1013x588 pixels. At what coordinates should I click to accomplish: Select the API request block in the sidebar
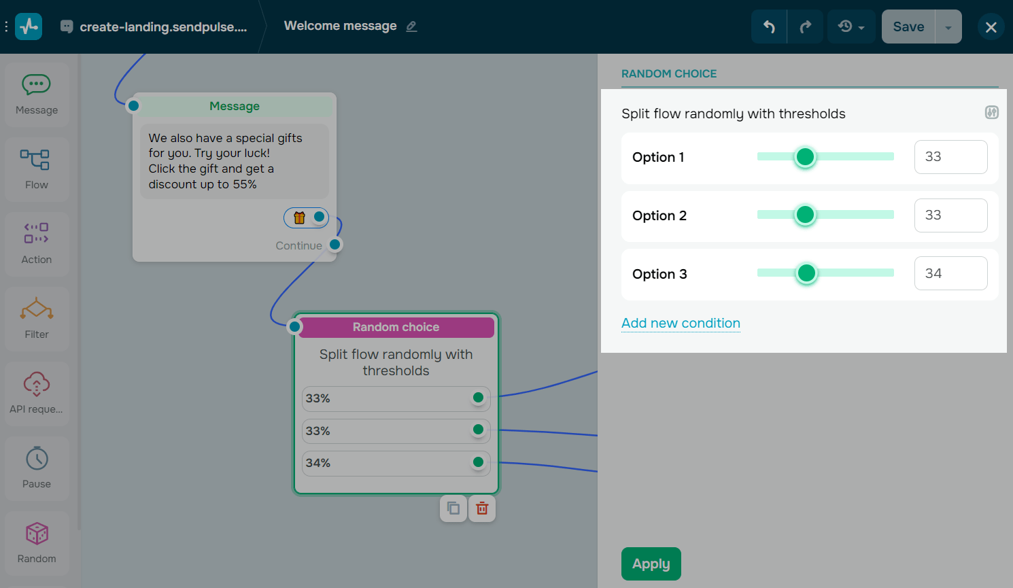36,393
